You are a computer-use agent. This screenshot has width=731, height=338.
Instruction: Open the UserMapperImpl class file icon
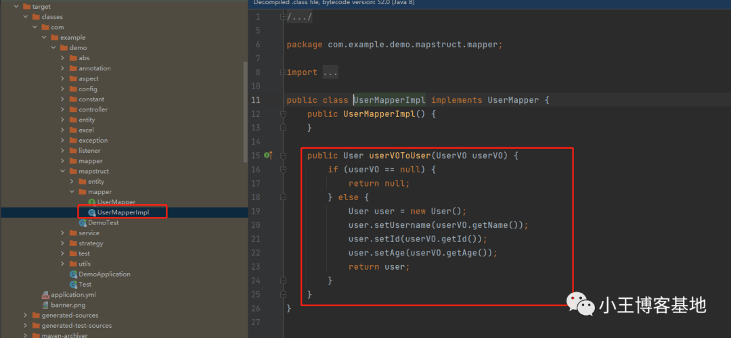click(x=92, y=212)
